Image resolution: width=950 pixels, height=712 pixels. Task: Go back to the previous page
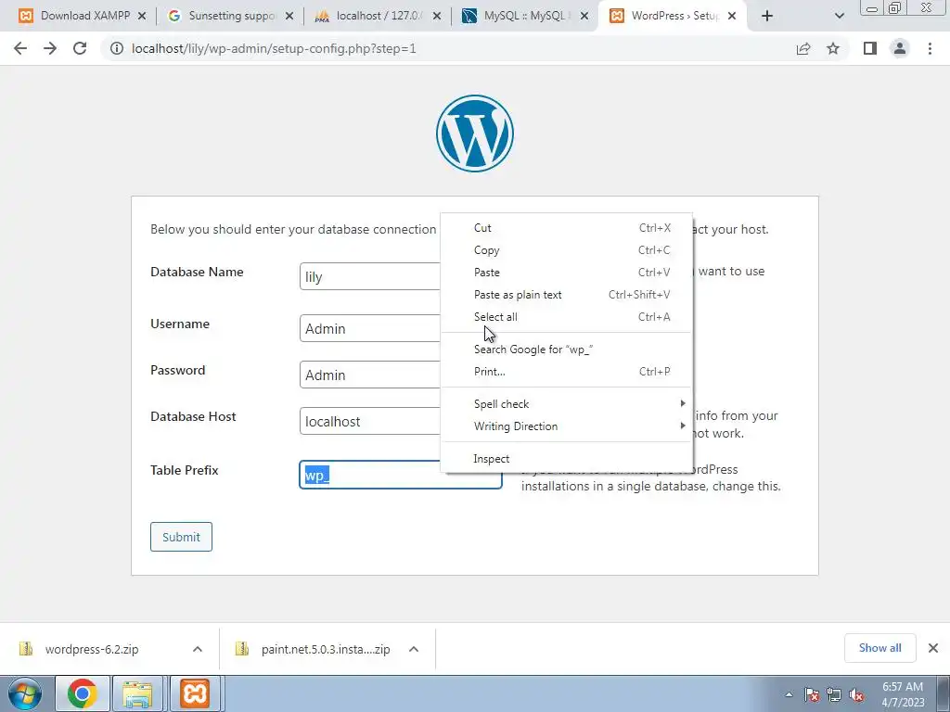pyautogui.click(x=20, y=48)
